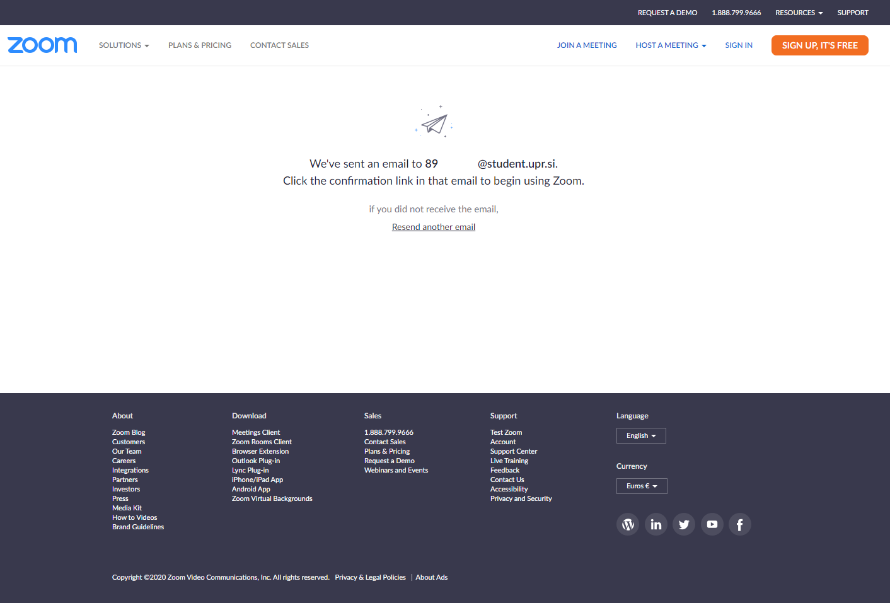Open the Lync Plug-in link

(250, 470)
